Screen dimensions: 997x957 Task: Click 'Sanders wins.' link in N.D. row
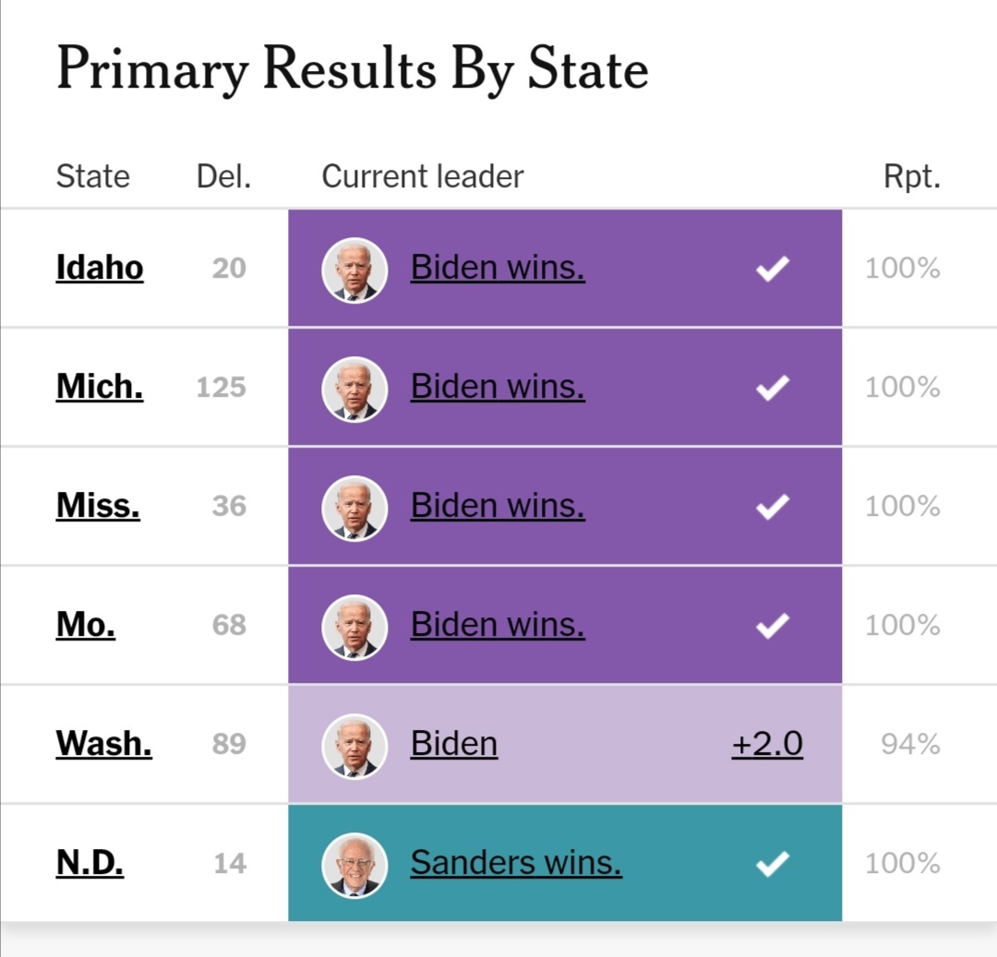516,863
